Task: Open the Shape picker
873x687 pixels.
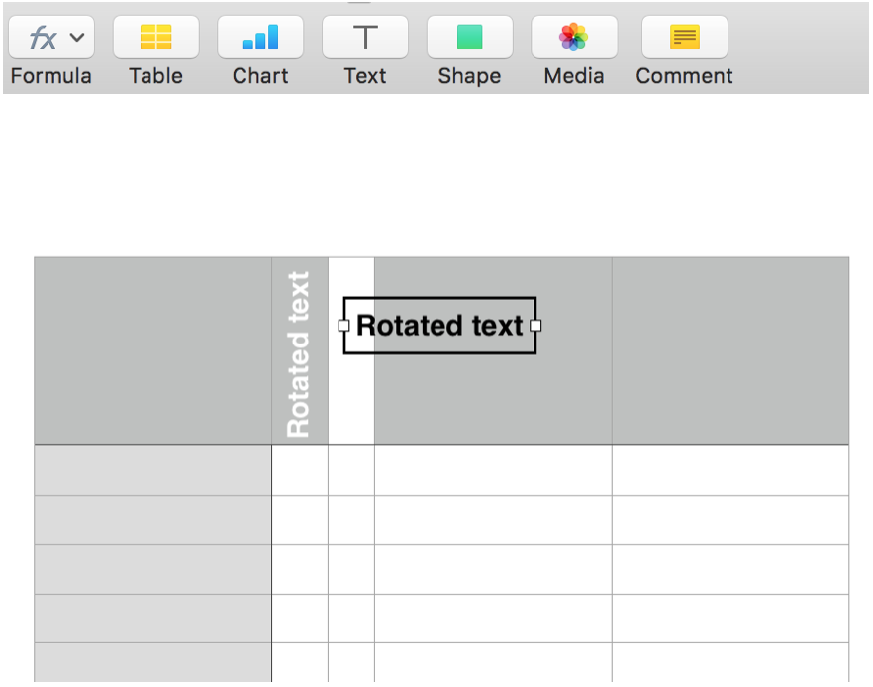Action: pyautogui.click(x=469, y=38)
